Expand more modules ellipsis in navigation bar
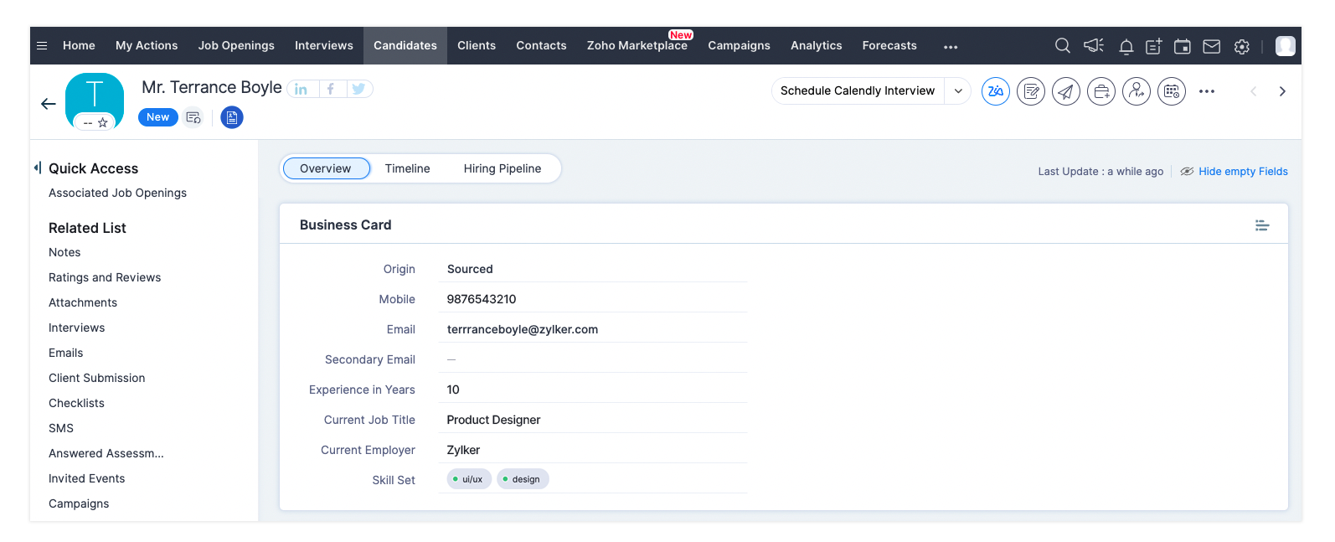This screenshot has height=542, width=1335. click(x=950, y=47)
